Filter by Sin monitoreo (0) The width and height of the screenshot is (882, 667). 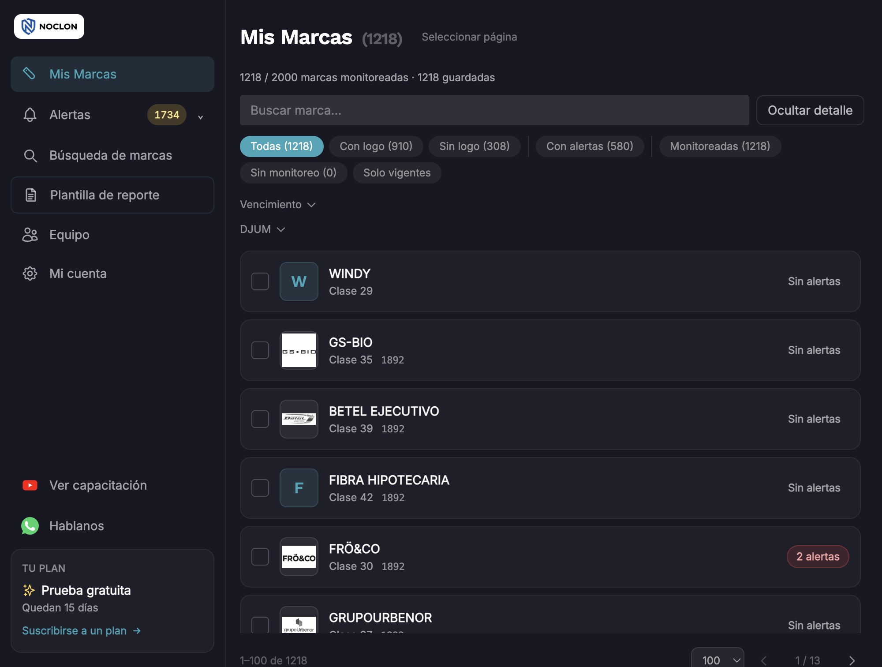[294, 173]
